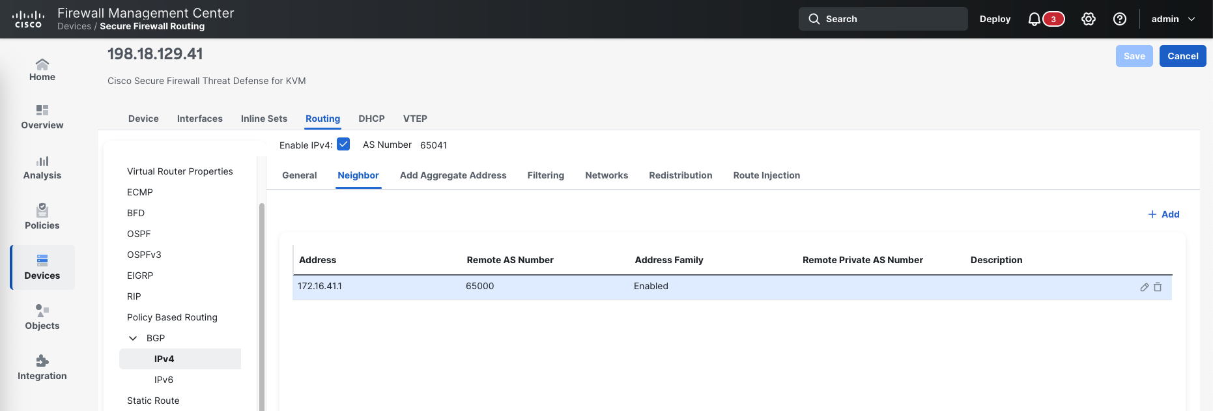Switch to the Interfaces tab
Viewport: 1213px width, 411px height.
click(x=199, y=119)
